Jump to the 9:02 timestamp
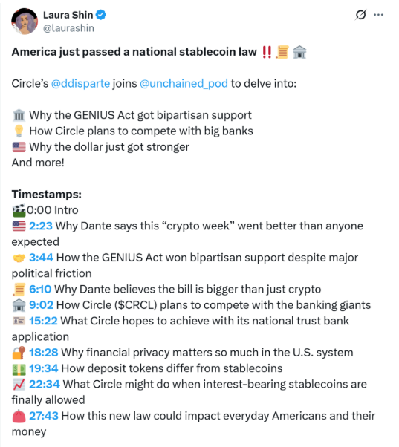Screen dimensions: 399x447 click(41, 305)
